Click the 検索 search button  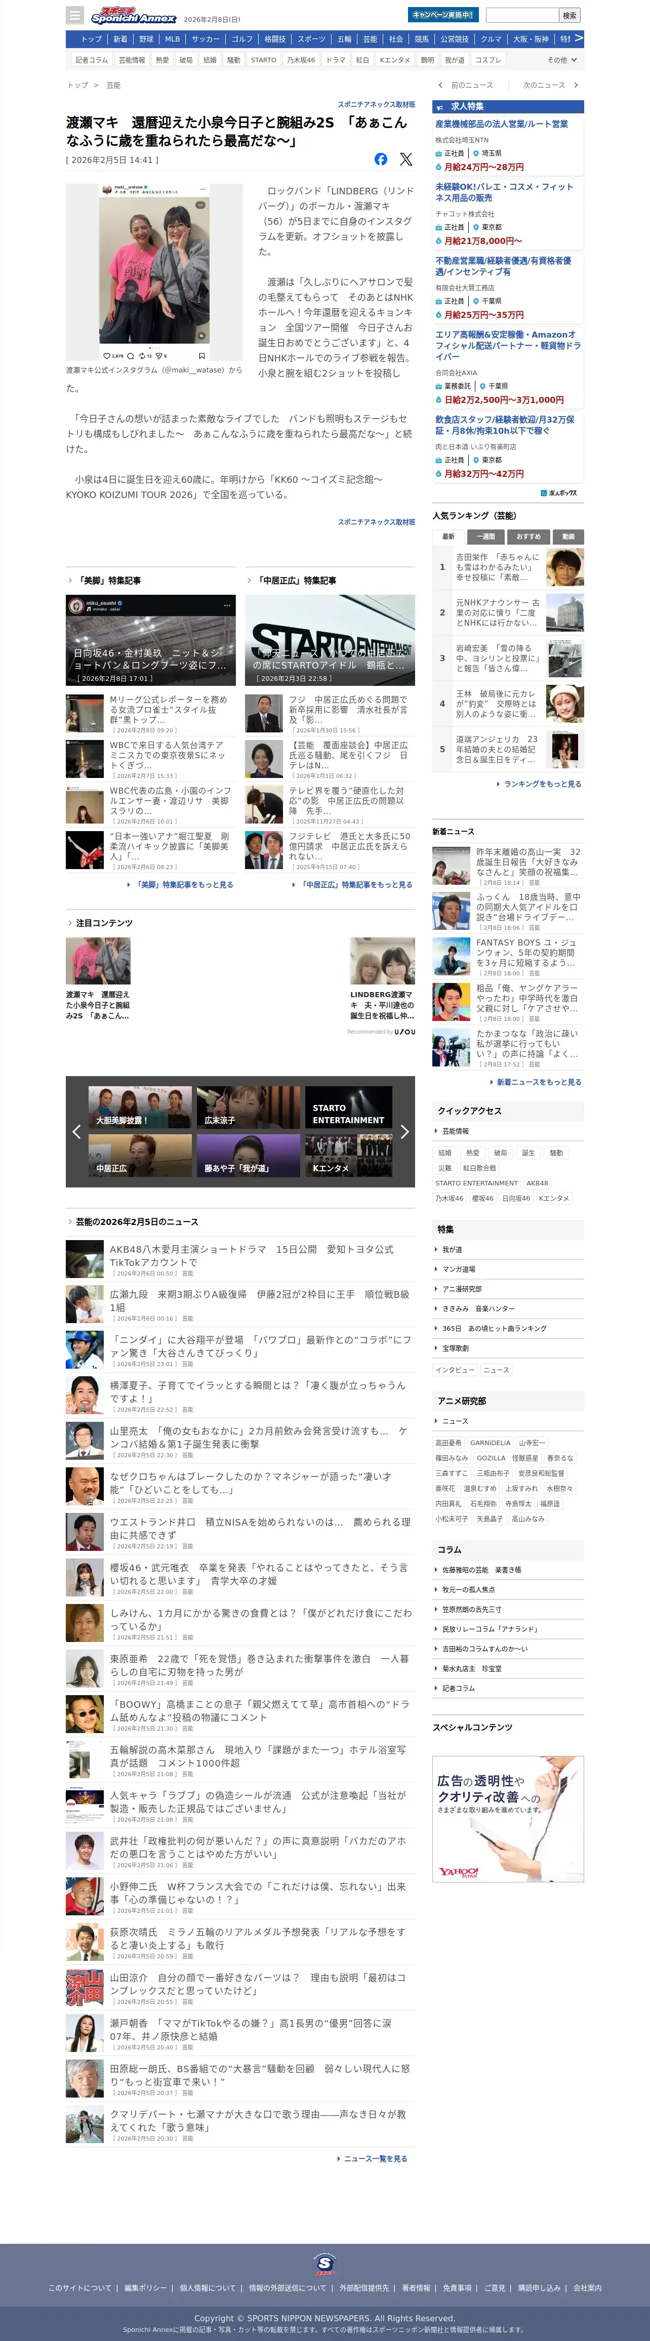(x=569, y=16)
